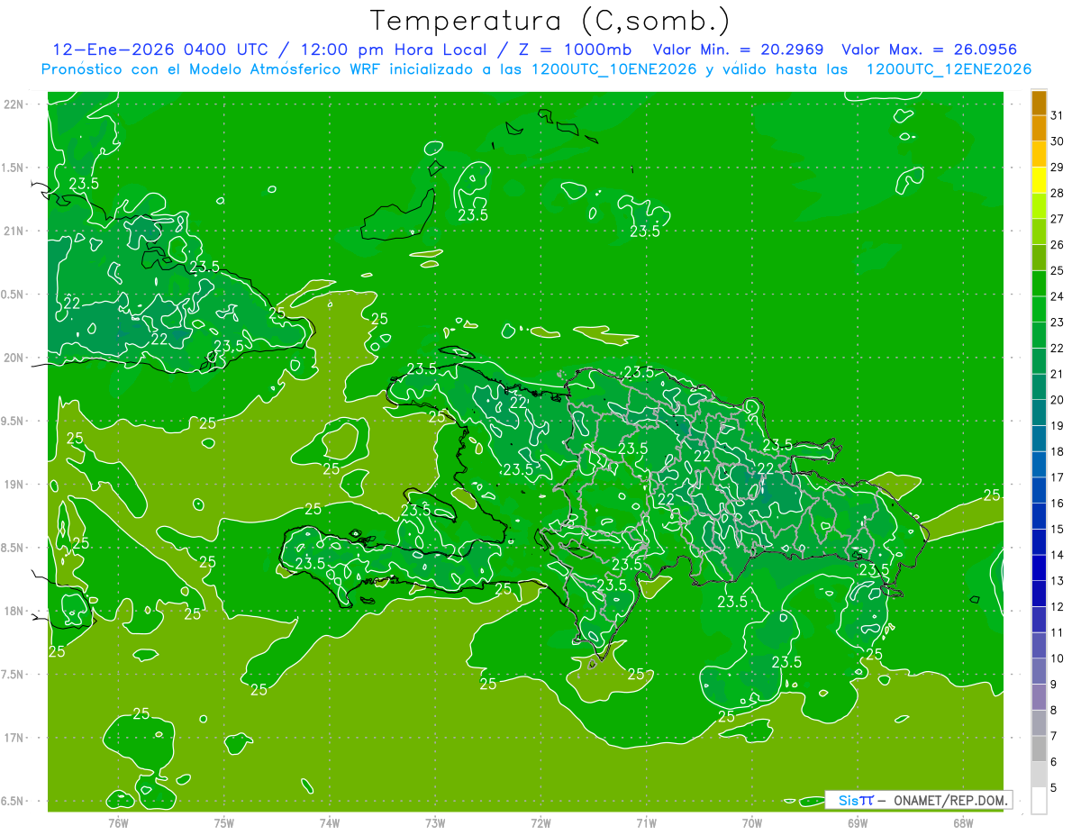Click the 'Valor Max. = 26.0956' value
The width and height of the screenshot is (1081, 835).
[930, 50]
